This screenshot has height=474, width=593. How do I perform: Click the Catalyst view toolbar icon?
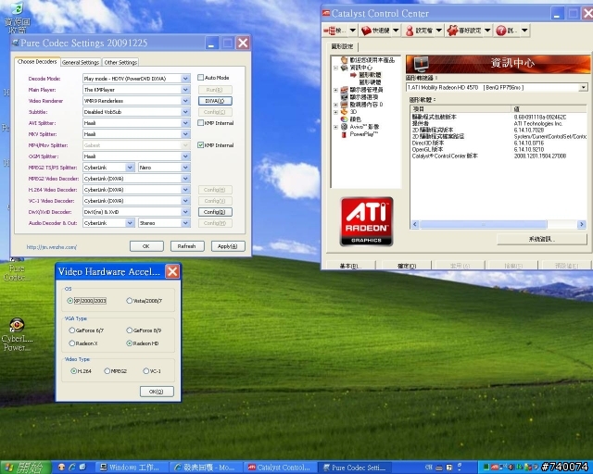[x=332, y=31]
